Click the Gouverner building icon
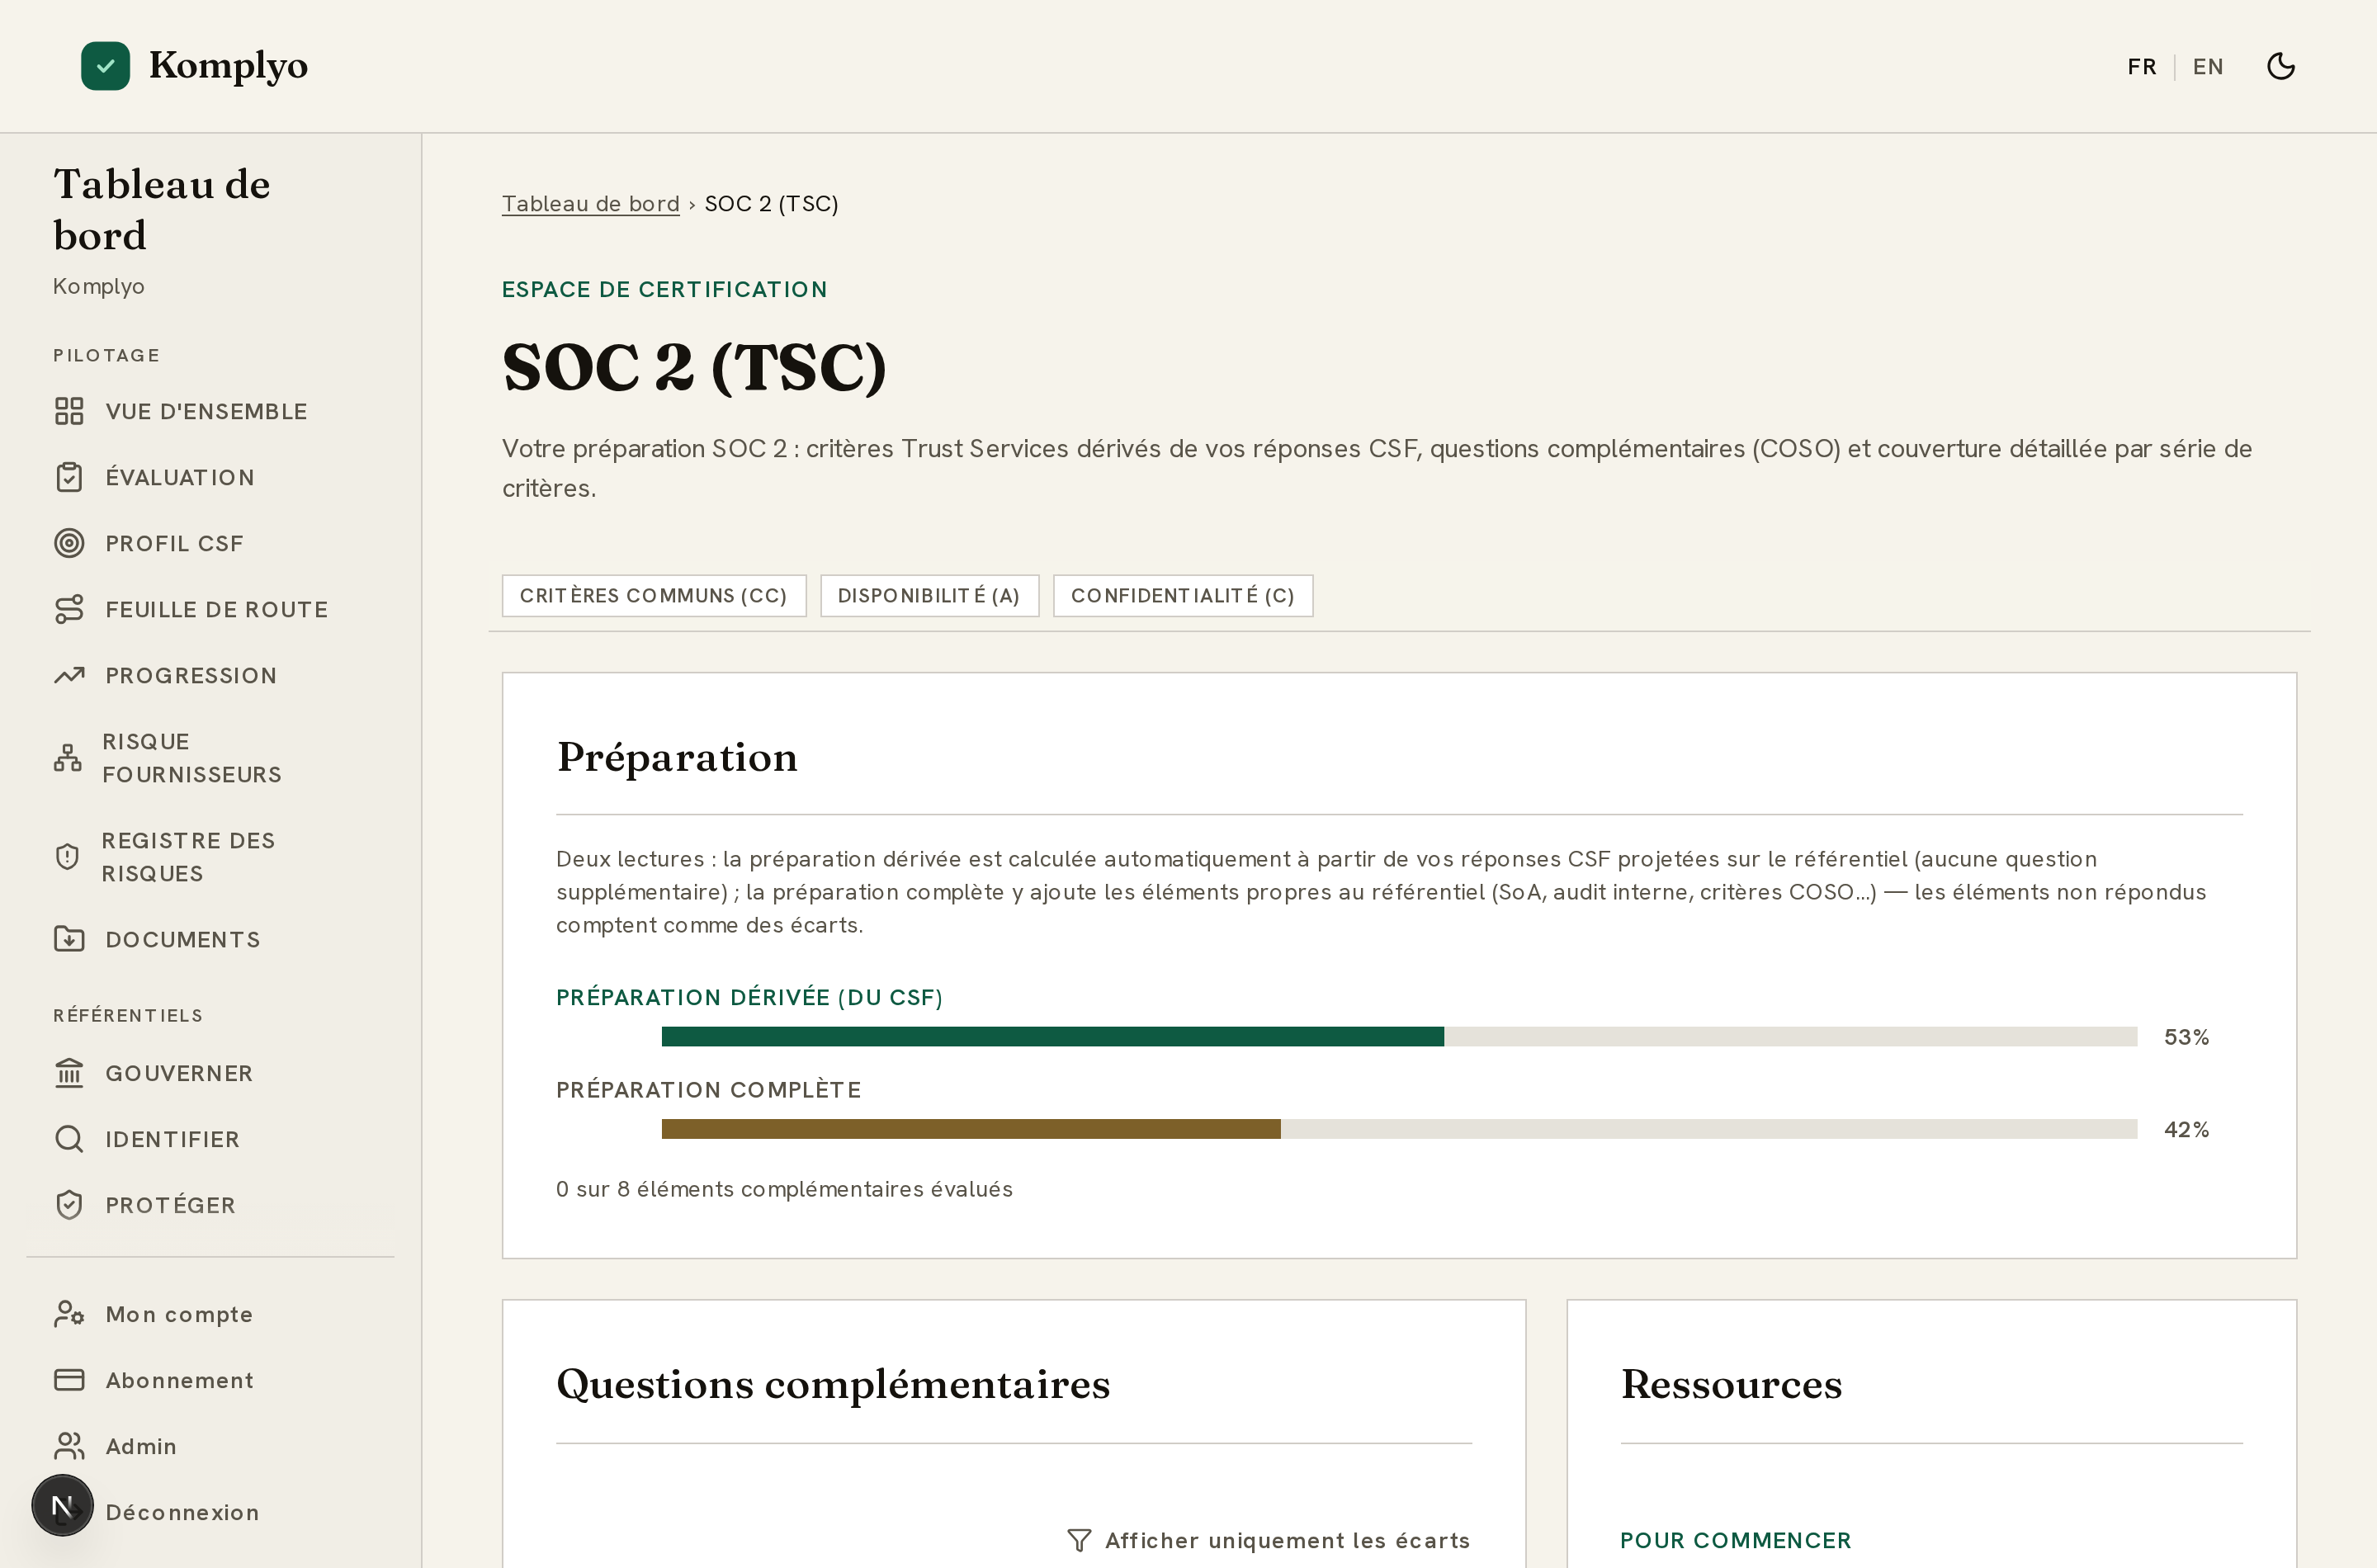2377x1568 pixels. click(x=69, y=1073)
